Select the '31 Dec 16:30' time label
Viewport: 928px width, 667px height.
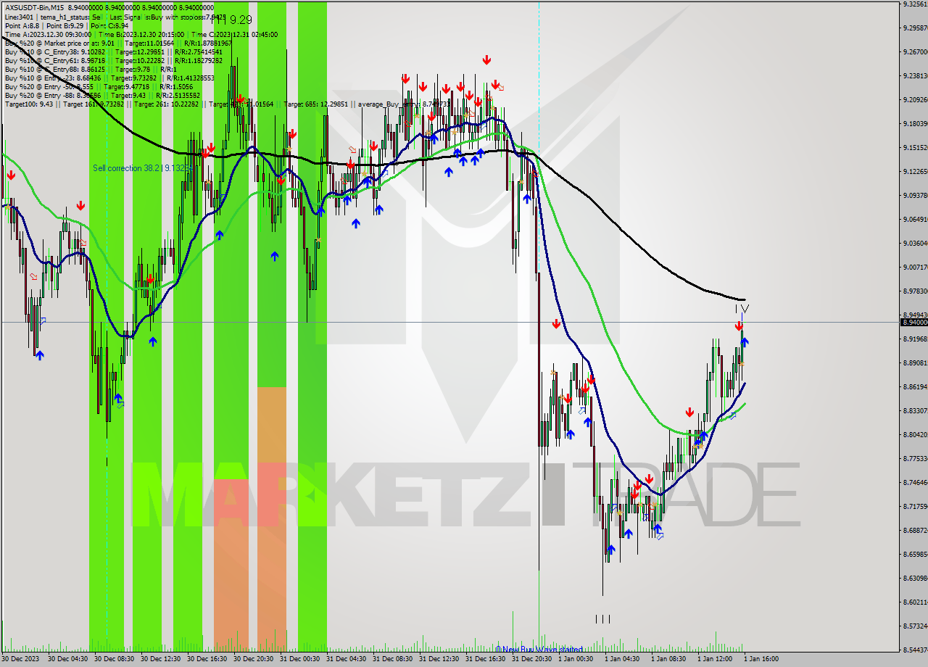[486, 660]
